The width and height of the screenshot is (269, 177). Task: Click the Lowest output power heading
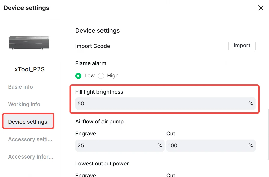tap(102, 164)
